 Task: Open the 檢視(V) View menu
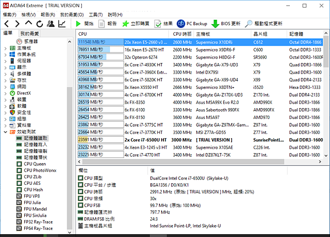pyautogui.click(x=29, y=15)
